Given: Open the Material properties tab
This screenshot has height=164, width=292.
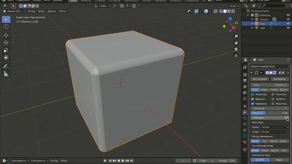Looking at the screenshot, I should [245, 142].
